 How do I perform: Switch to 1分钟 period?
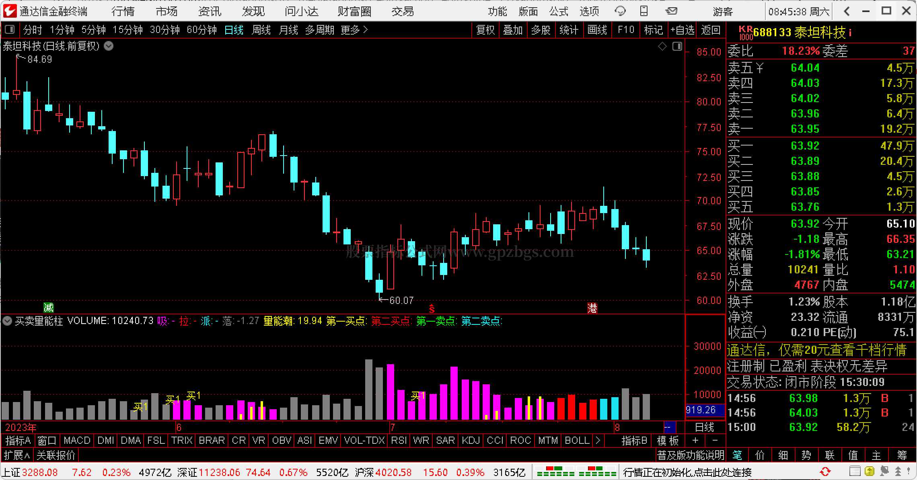pos(62,30)
